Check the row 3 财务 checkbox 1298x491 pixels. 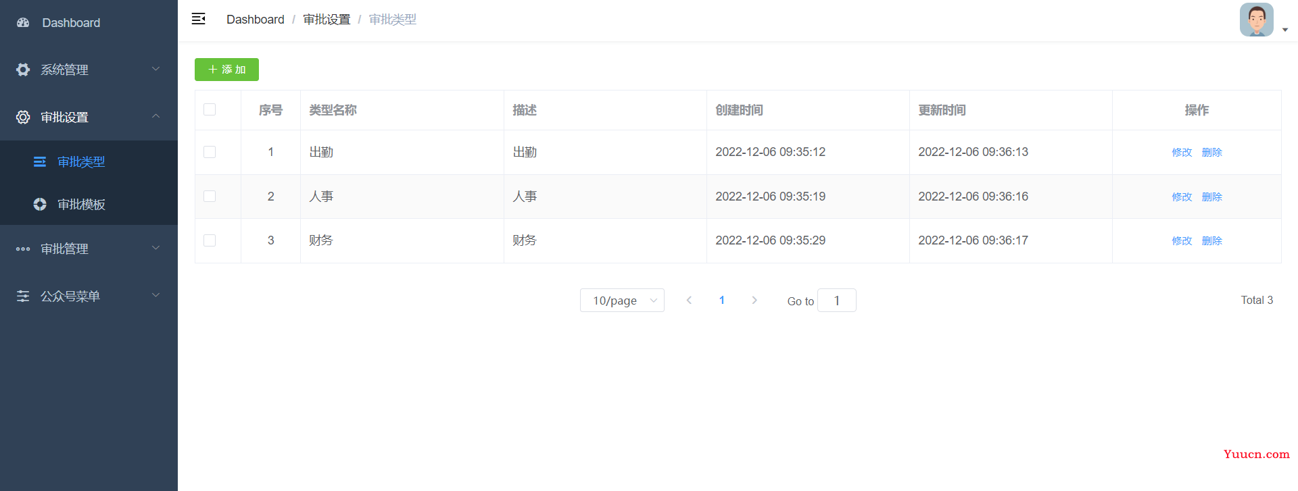(210, 240)
